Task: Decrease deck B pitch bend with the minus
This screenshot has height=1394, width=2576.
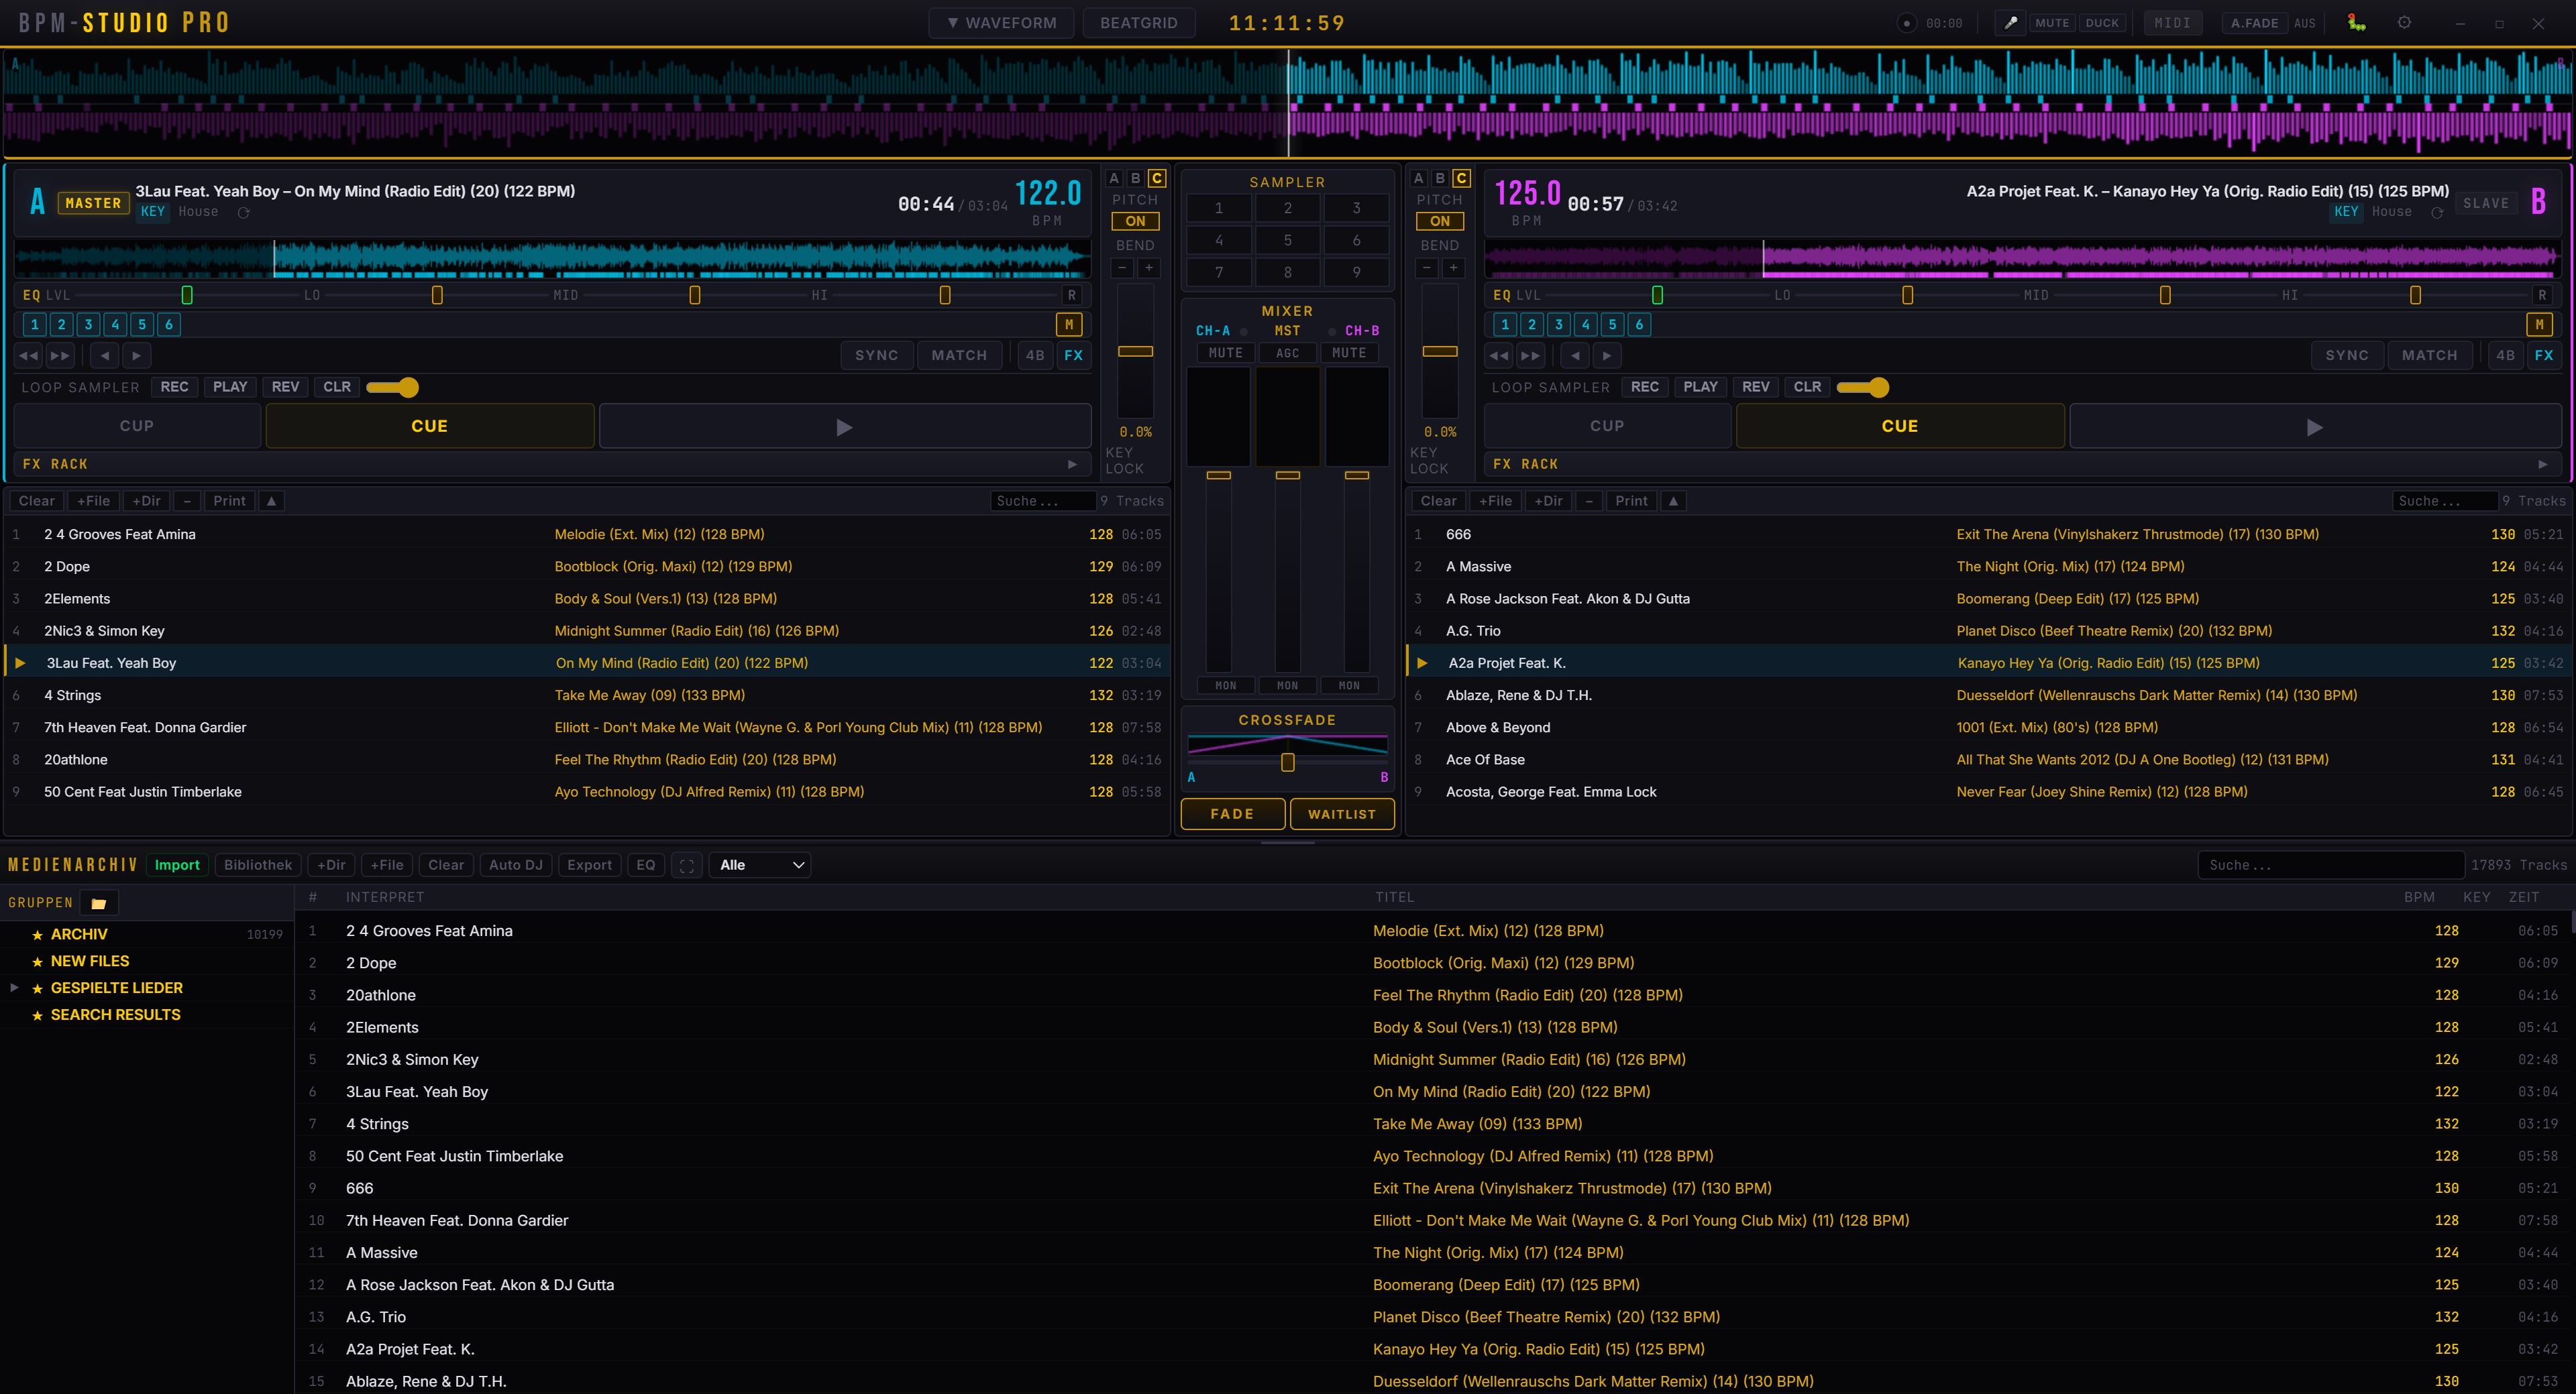Action: coord(1427,268)
